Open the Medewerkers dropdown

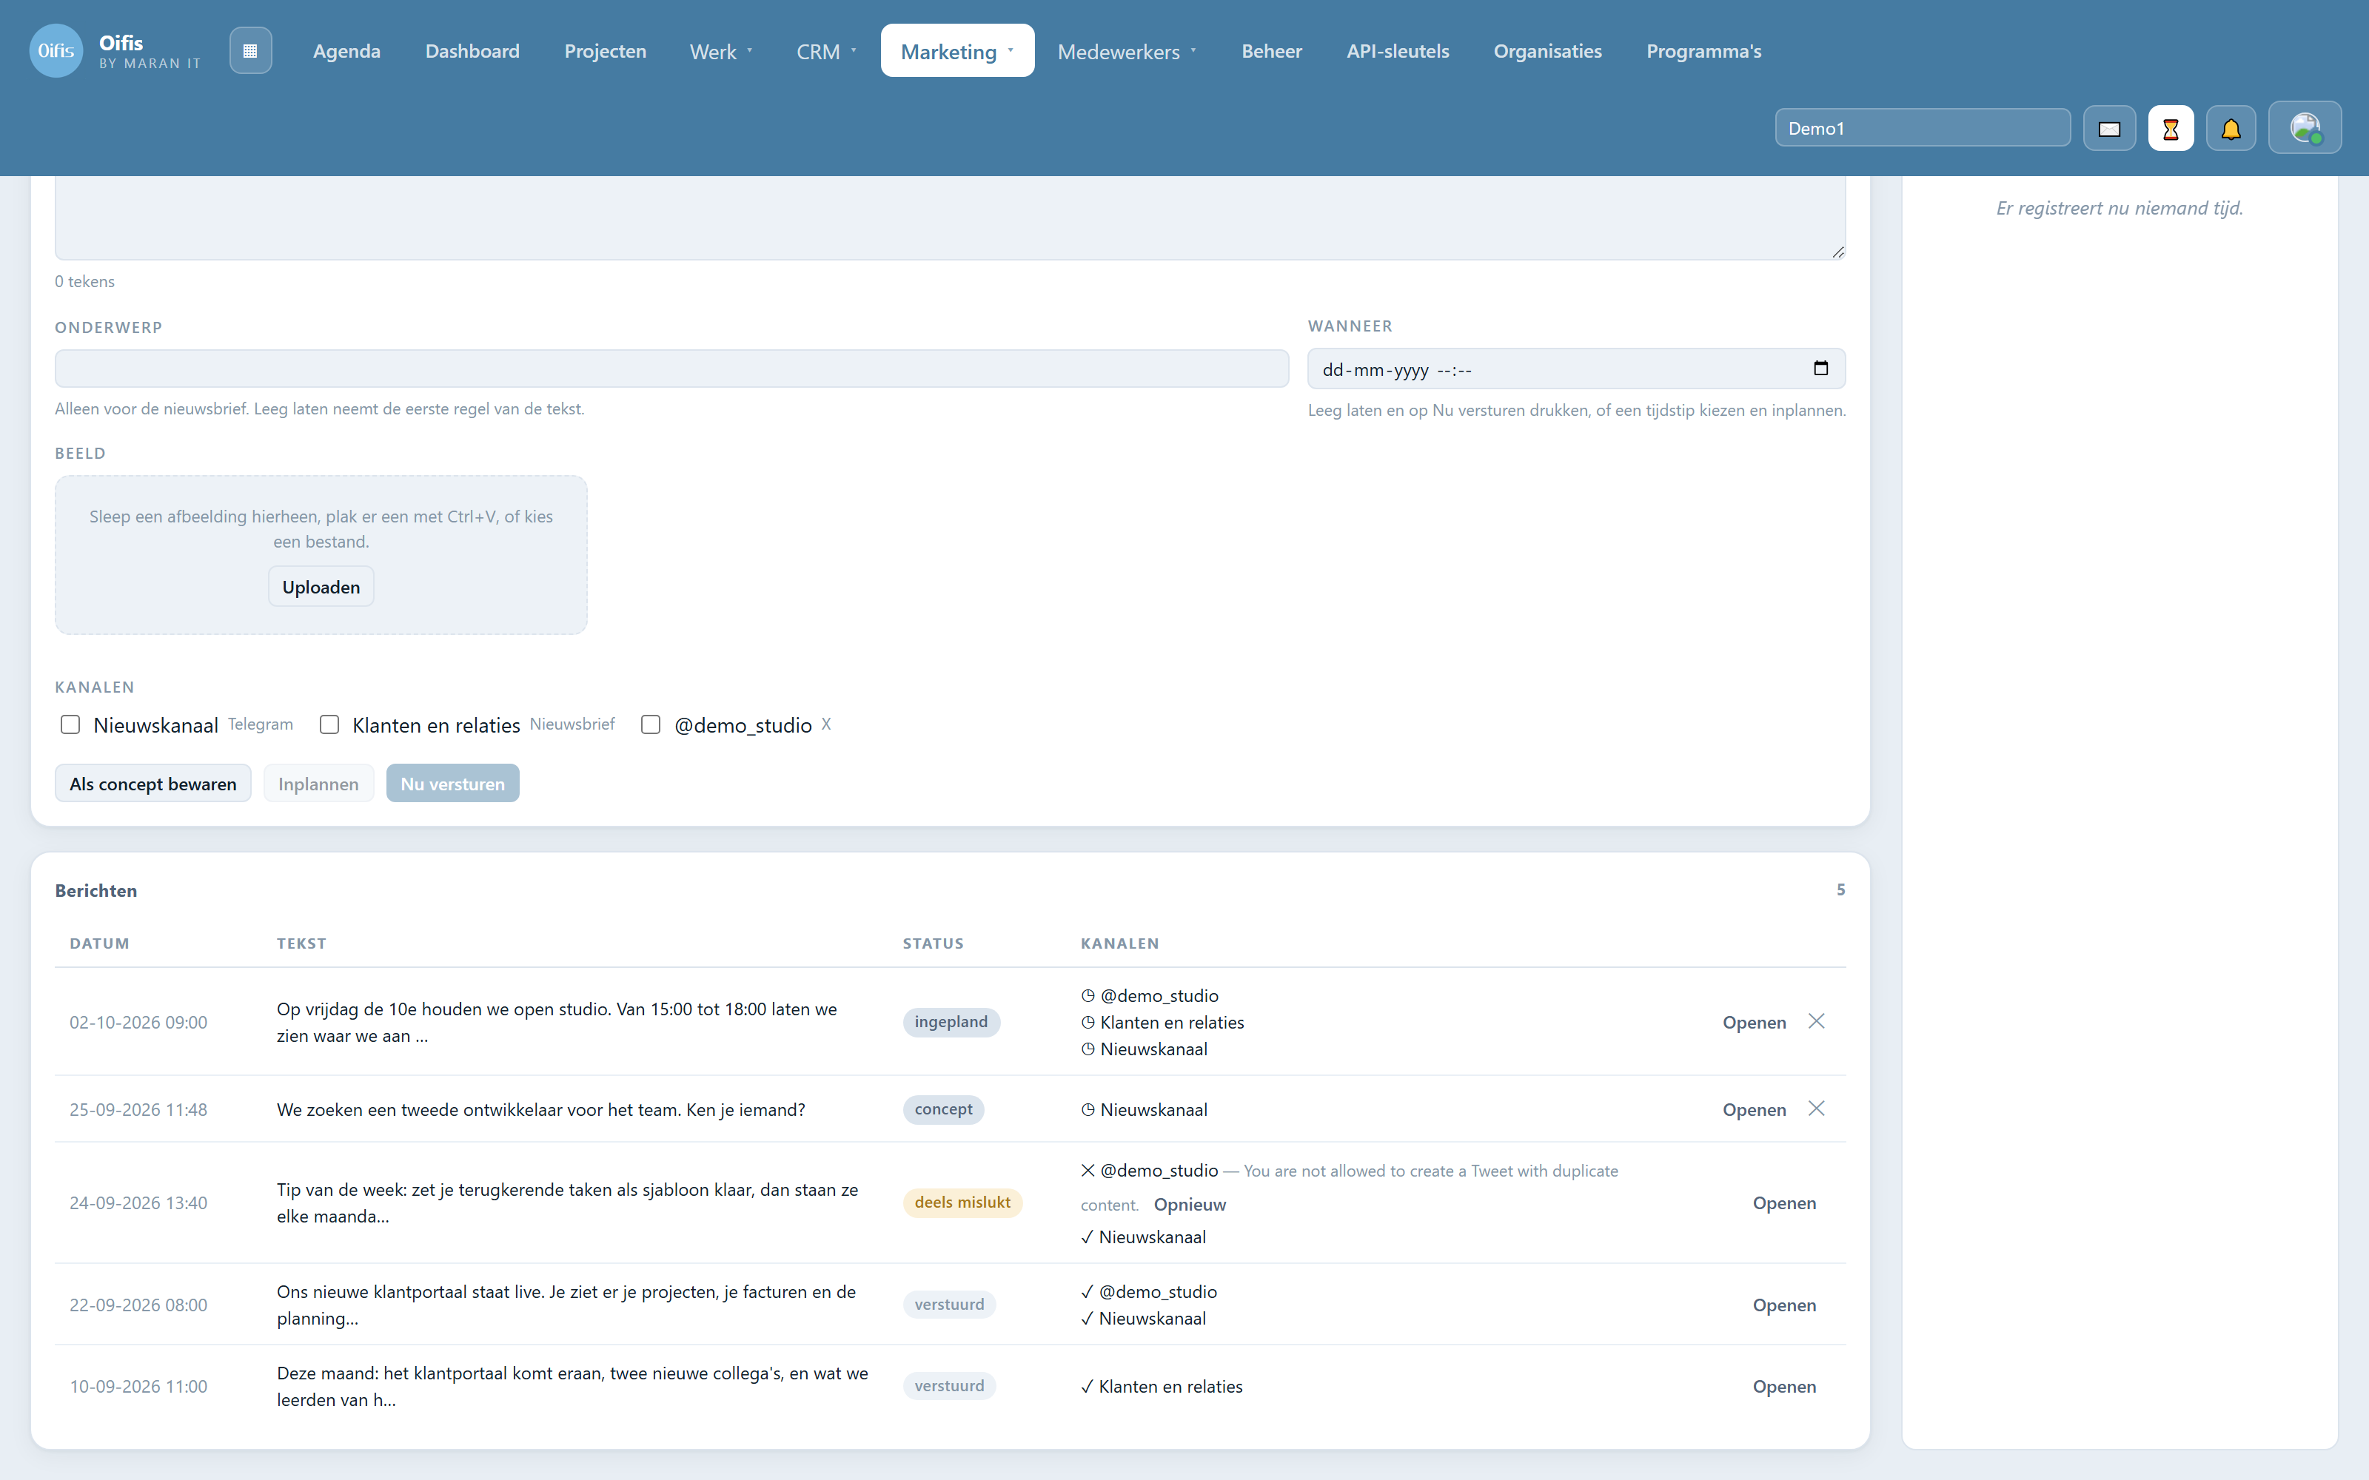click(1127, 51)
